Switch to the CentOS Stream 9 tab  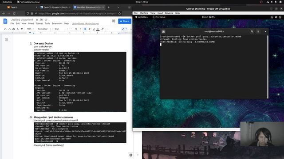click(x=55, y=7)
